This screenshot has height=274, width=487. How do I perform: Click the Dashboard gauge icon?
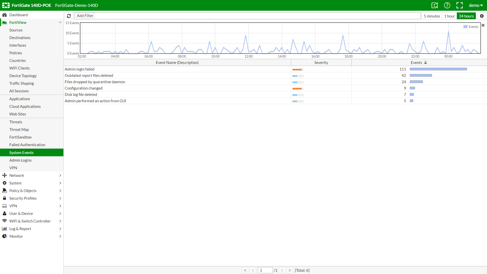(5, 15)
